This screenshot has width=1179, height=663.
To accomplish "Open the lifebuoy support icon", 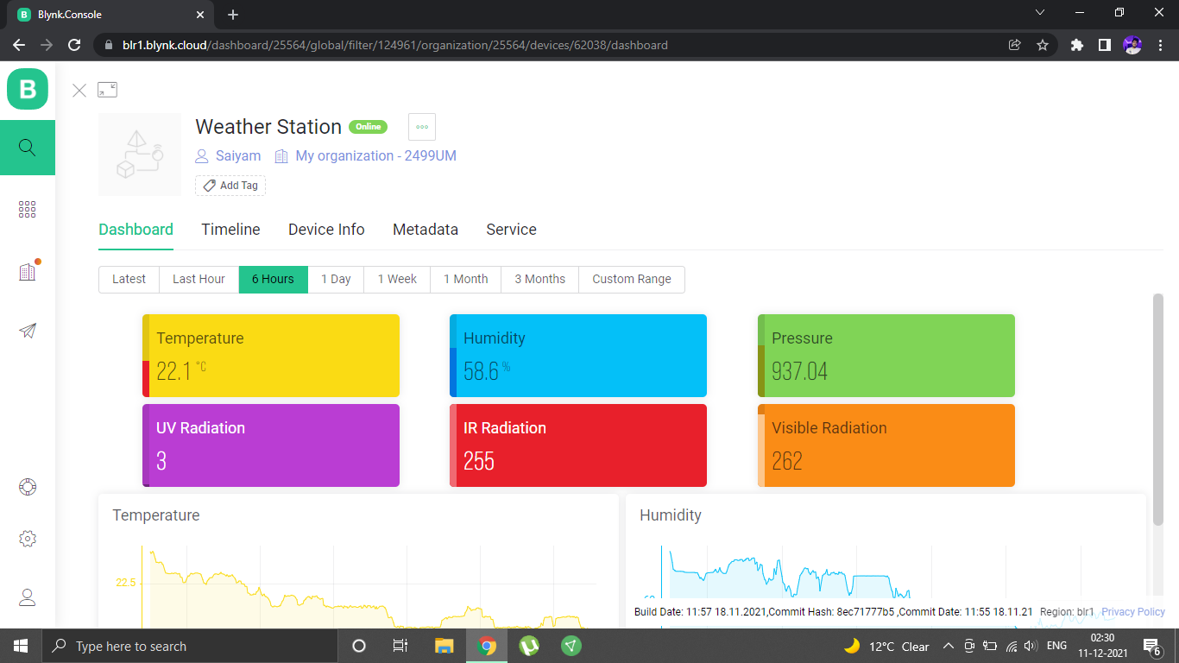I will (x=27, y=486).
